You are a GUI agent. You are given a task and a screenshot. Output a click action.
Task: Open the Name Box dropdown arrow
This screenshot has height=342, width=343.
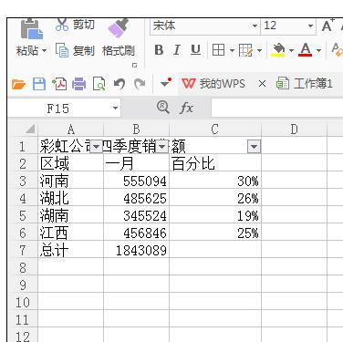pyautogui.click(x=115, y=109)
